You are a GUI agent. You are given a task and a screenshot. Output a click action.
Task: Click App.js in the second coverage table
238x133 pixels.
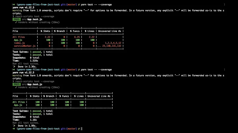[19, 105]
